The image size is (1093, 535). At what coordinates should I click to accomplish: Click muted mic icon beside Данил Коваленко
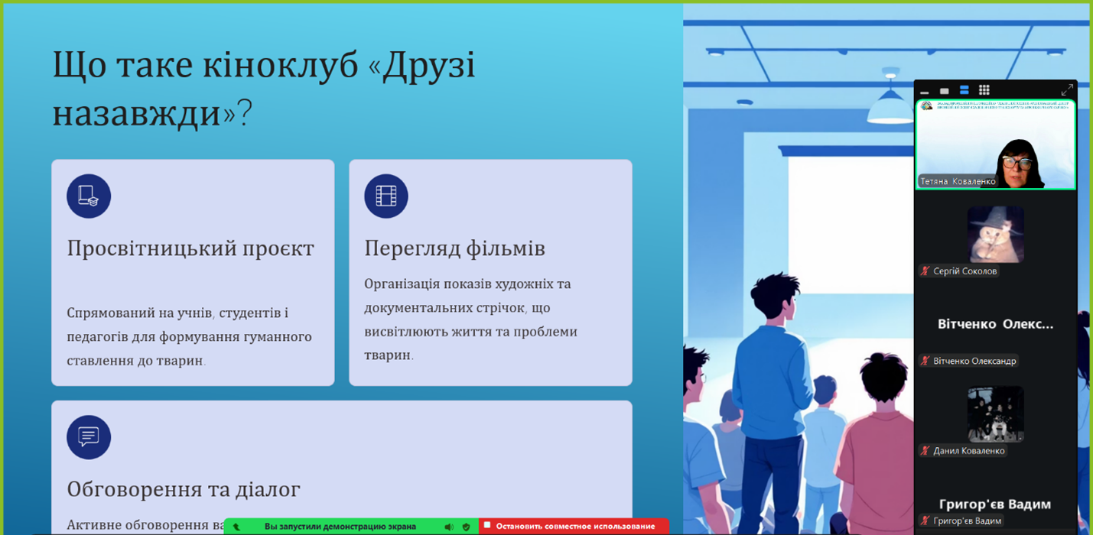coord(925,451)
